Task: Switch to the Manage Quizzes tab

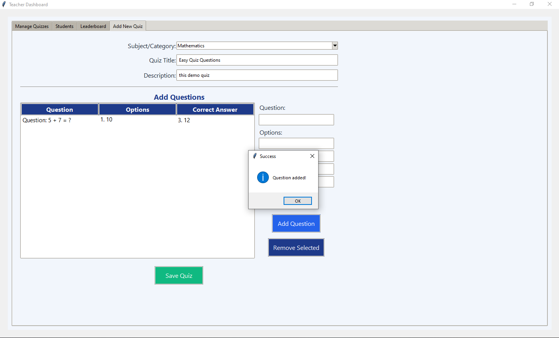Action: point(31,26)
